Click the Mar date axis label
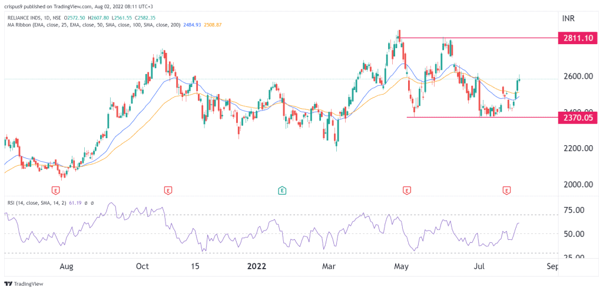This screenshot has height=291, width=603. (x=329, y=266)
